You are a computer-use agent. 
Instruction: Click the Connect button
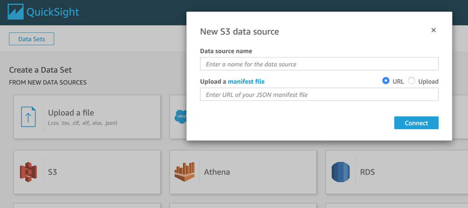click(416, 123)
